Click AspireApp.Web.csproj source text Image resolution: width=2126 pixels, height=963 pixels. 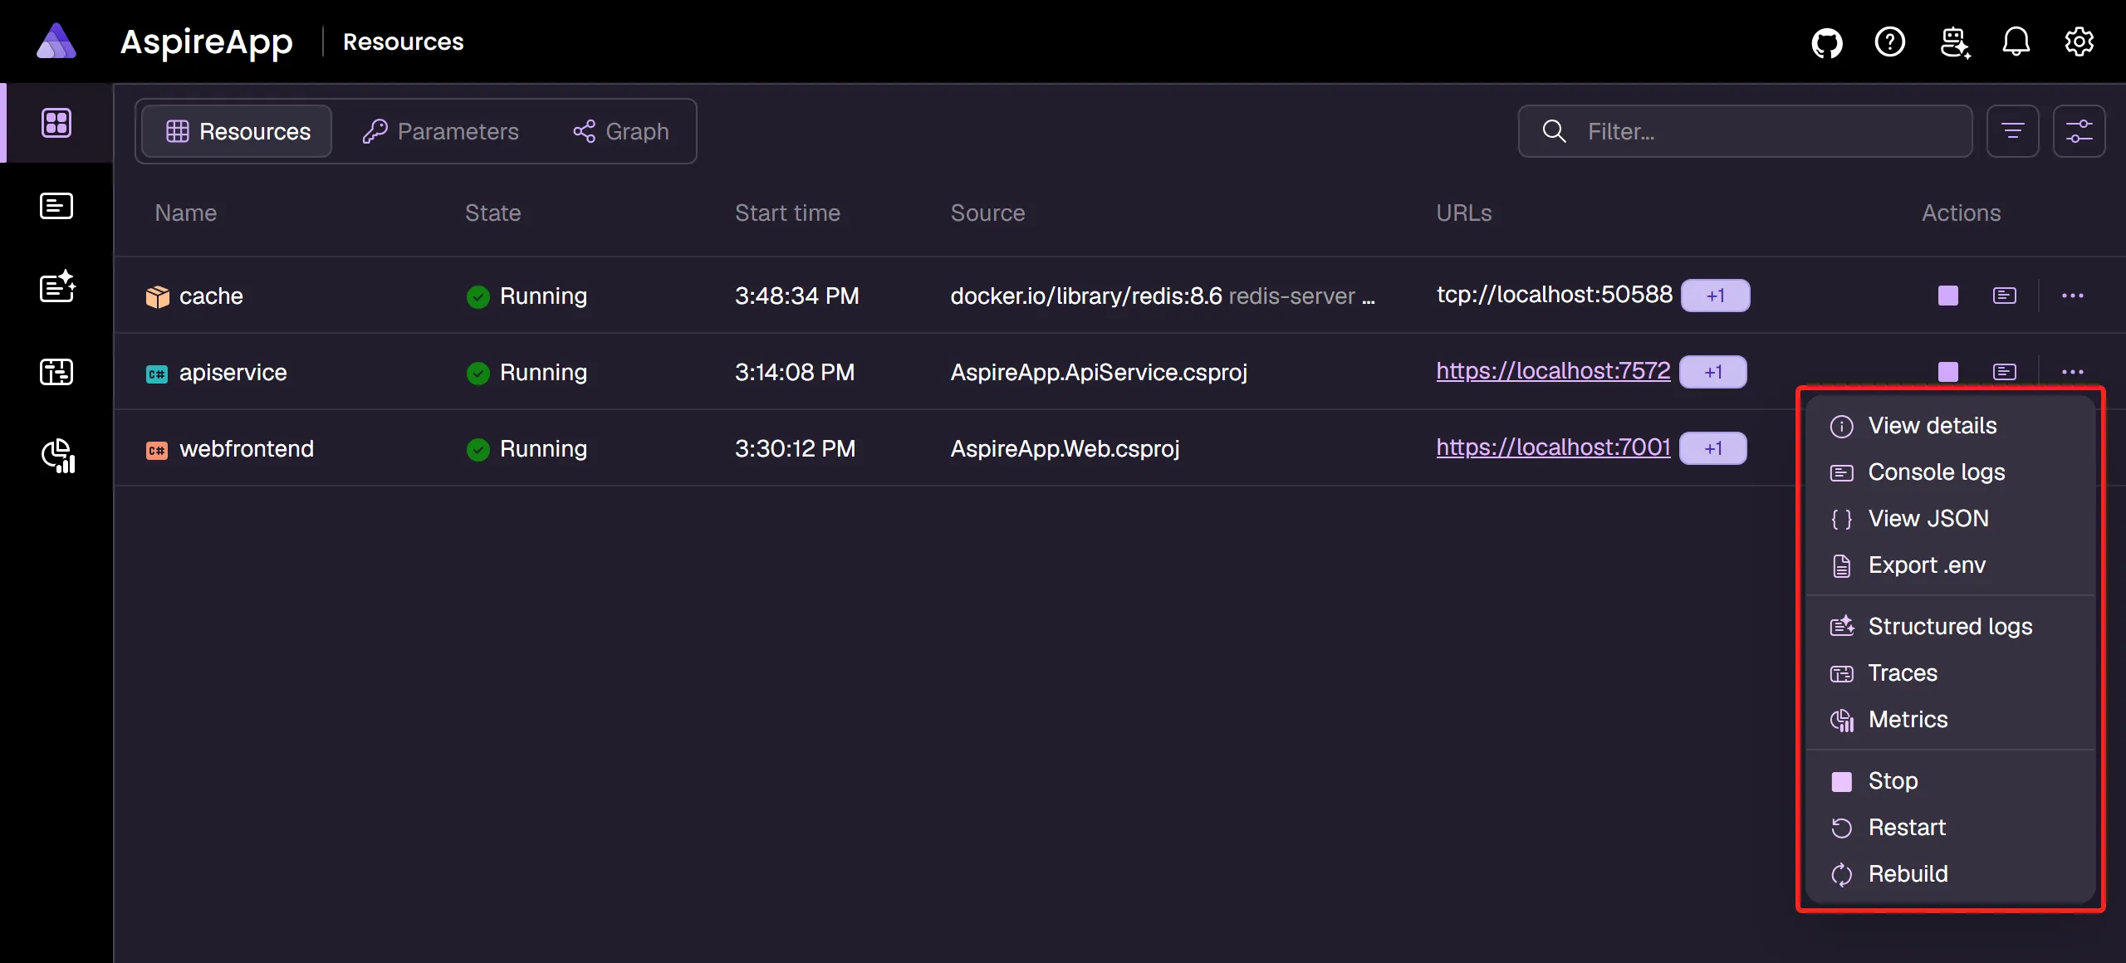tap(1065, 449)
